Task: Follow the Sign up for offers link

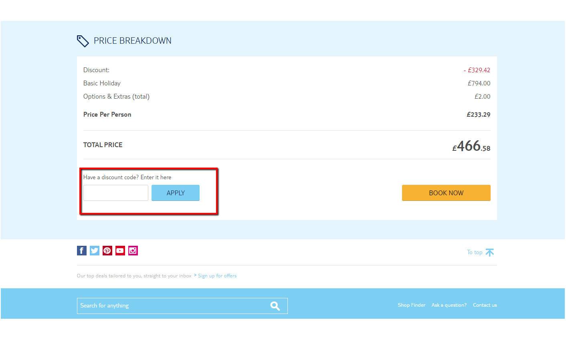Action: [x=217, y=275]
